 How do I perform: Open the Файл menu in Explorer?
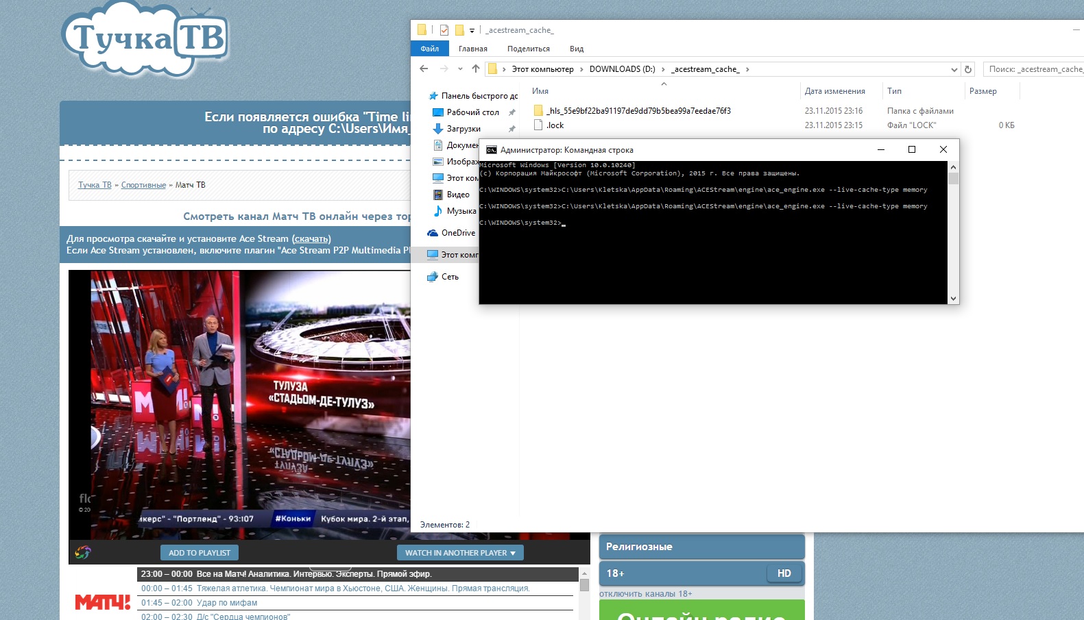(429, 49)
